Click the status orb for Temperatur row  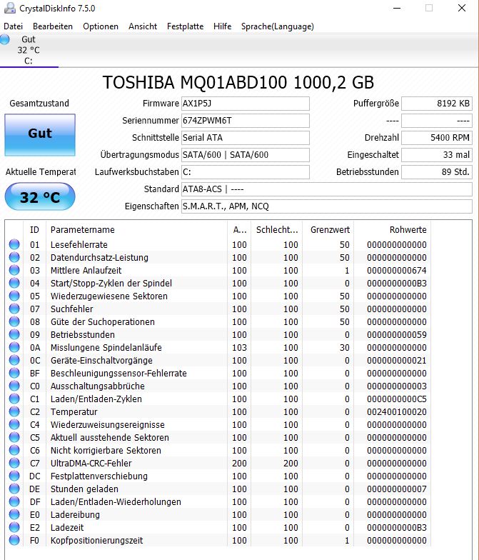(14, 411)
